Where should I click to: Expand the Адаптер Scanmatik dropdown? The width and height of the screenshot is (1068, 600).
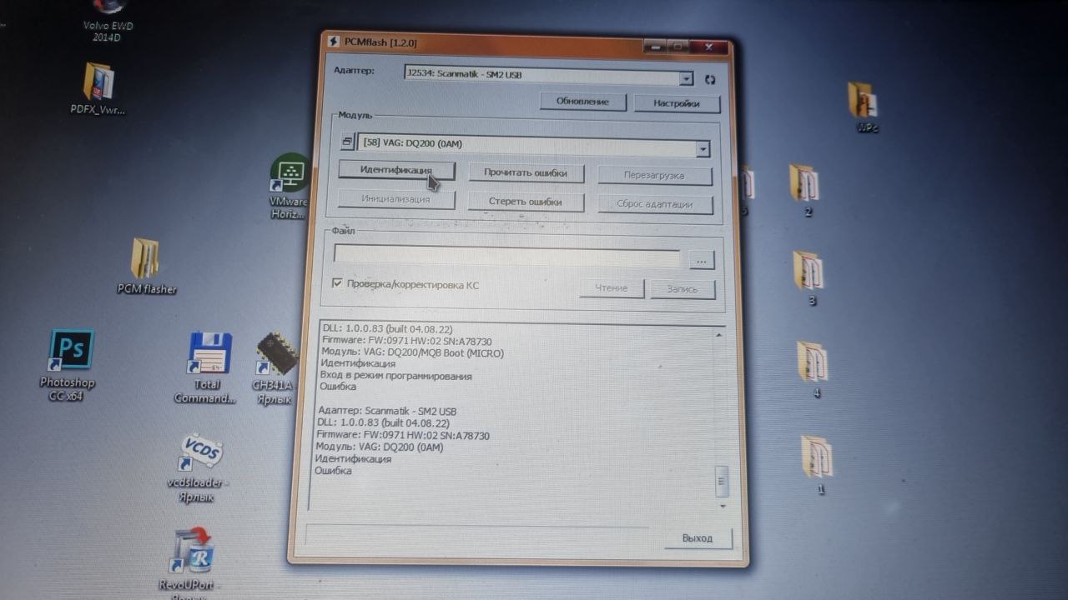686,78
